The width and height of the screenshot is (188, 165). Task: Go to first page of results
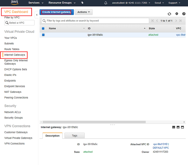coord(152,21)
